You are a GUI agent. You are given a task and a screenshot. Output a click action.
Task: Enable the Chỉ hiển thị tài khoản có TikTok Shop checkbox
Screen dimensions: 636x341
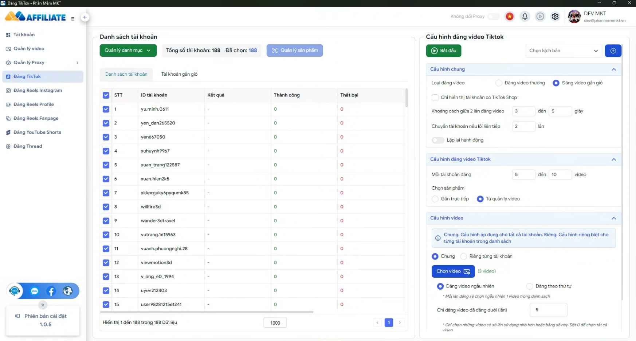tap(435, 98)
